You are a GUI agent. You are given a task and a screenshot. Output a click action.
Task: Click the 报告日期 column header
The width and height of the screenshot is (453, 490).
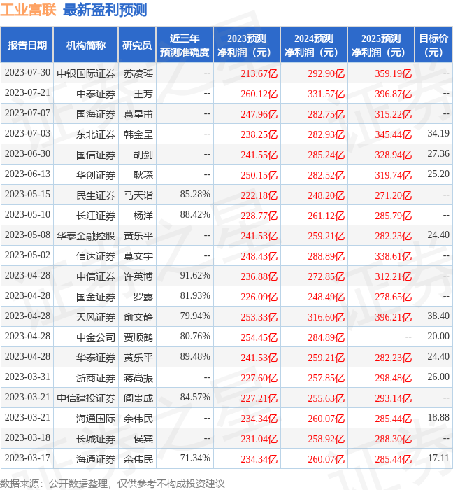coord(27,45)
